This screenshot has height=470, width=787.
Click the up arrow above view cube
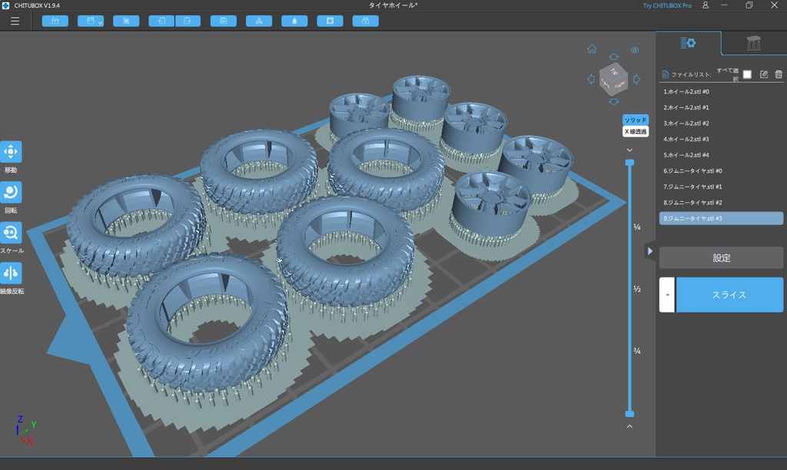point(613,56)
